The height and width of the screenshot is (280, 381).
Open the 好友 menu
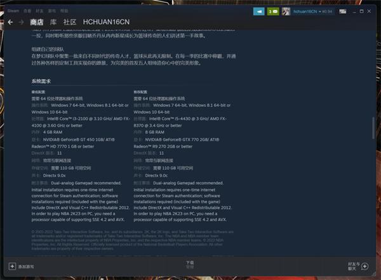coord(39,11)
